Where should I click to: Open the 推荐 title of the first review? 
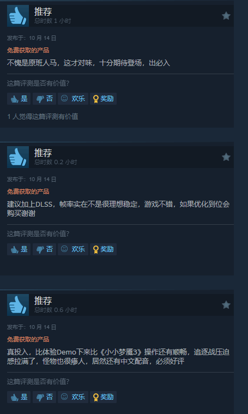(x=43, y=11)
